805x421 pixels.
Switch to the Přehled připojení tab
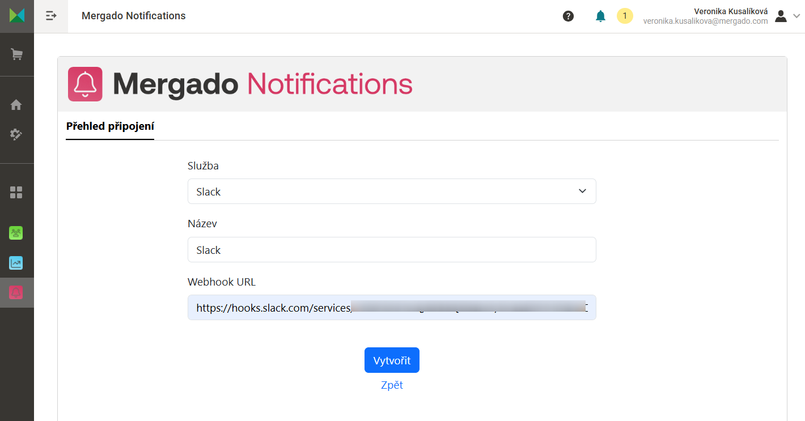[x=110, y=126]
